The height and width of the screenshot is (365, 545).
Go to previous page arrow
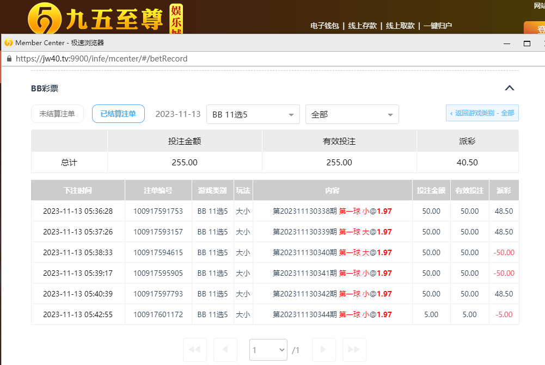(x=225, y=349)
